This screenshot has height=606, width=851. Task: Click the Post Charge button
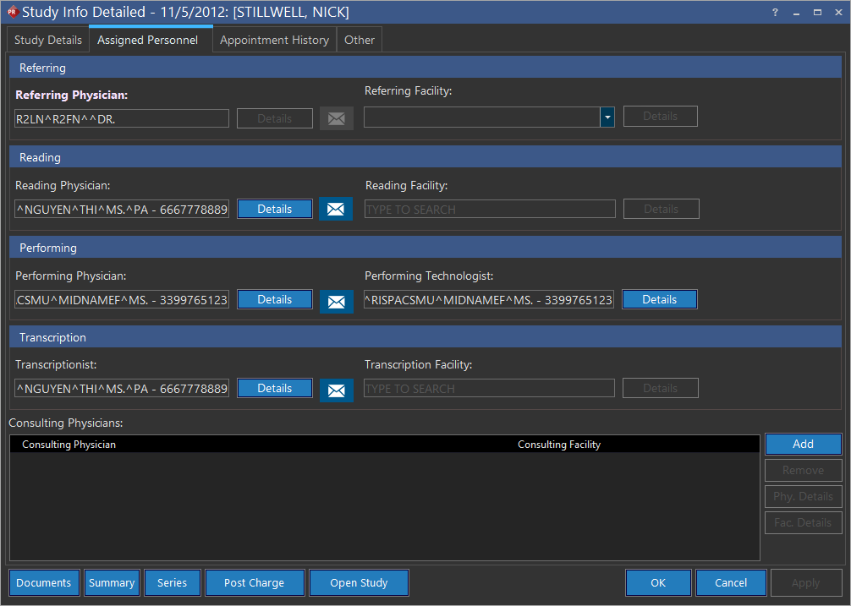point(254,582)
